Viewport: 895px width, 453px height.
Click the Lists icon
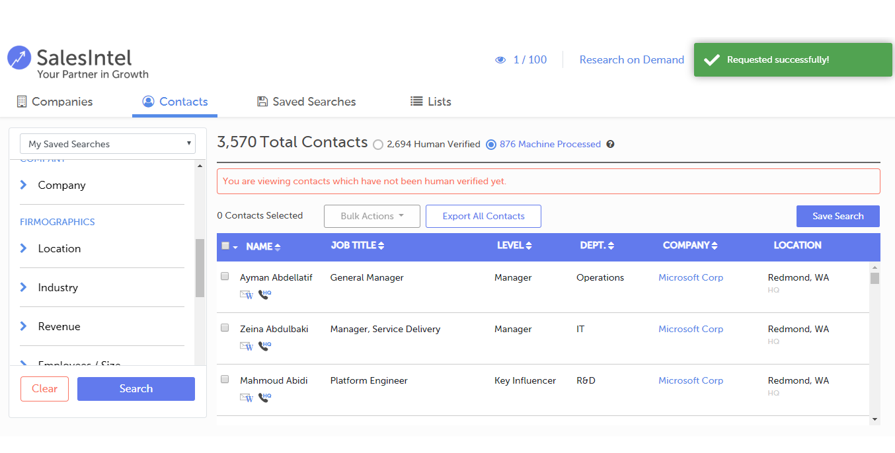[x=416, y=101]
